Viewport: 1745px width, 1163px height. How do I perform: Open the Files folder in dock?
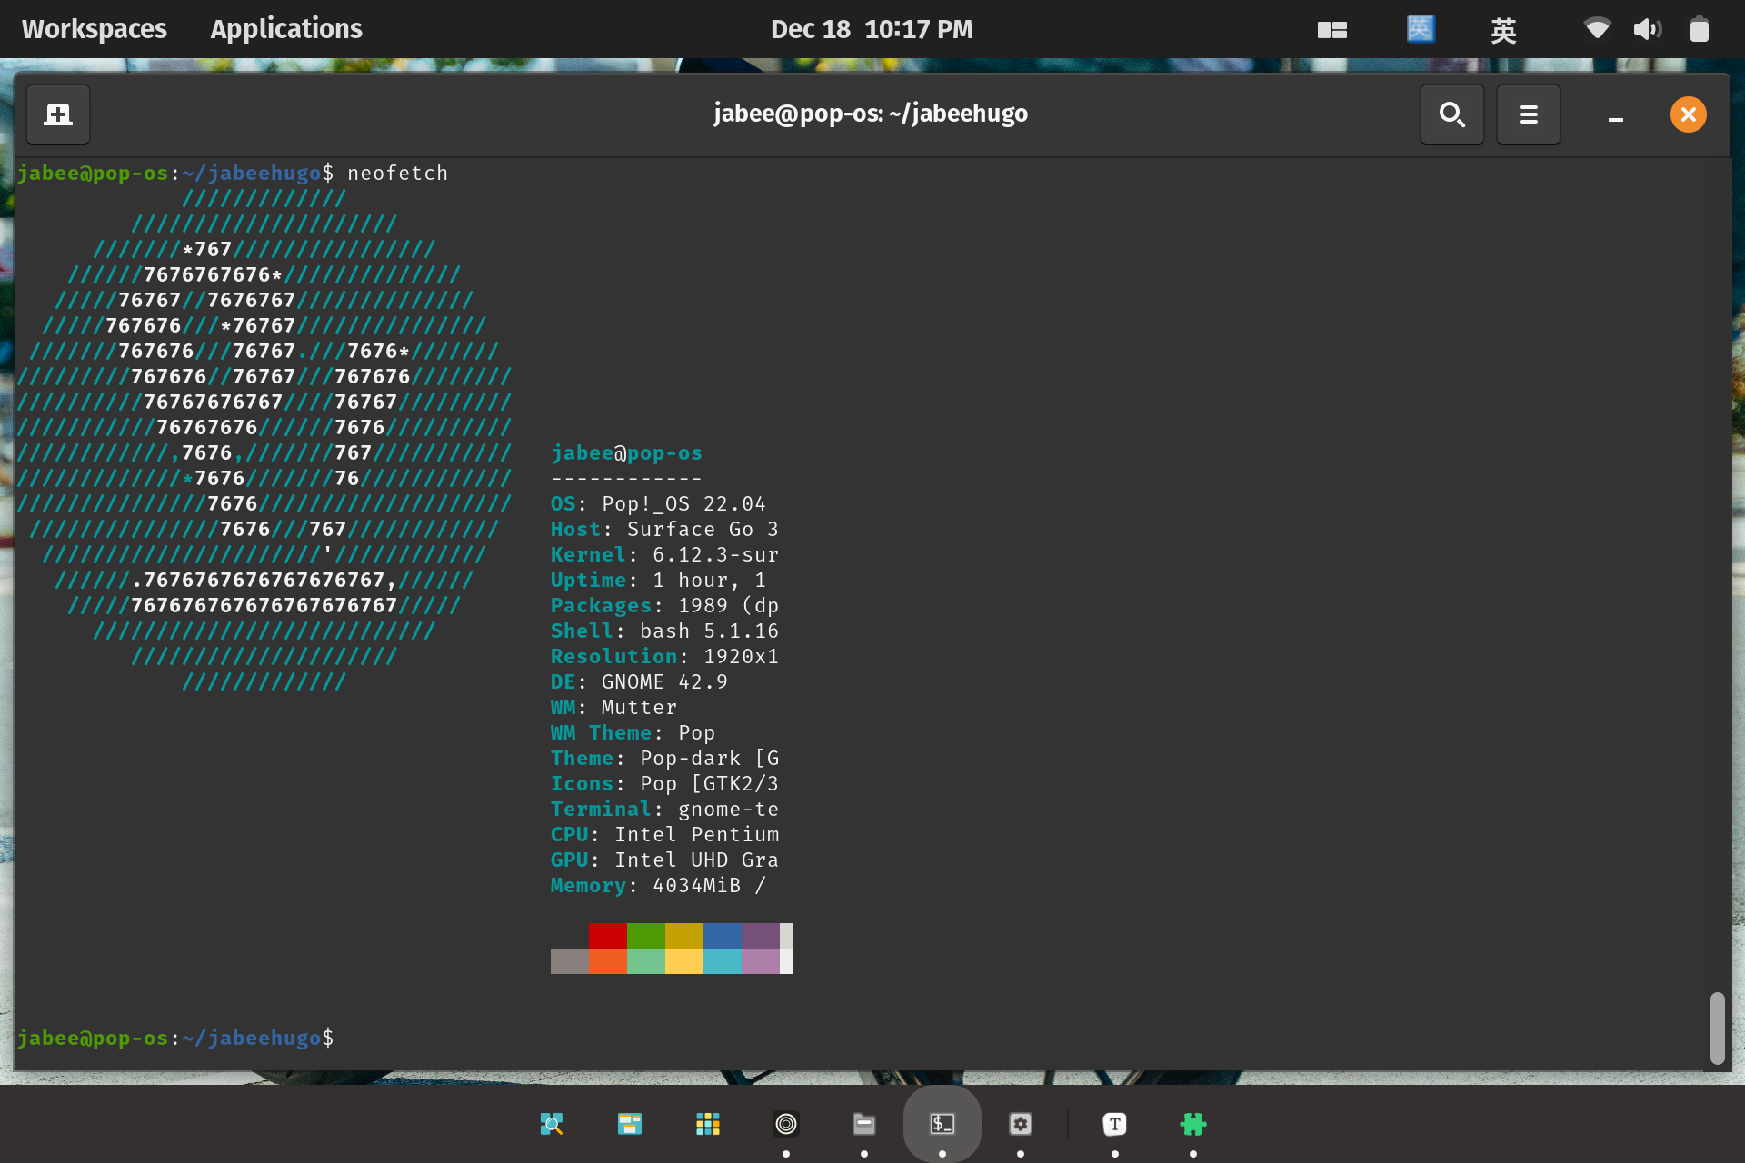click(x=864, y=1124)
